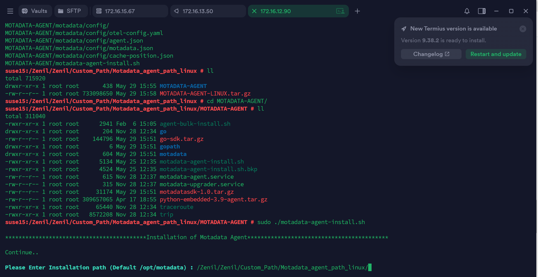Click 'Installation of Motadata Agent' banner text
This screenshot has width=538, height=277.
point(197,237)
